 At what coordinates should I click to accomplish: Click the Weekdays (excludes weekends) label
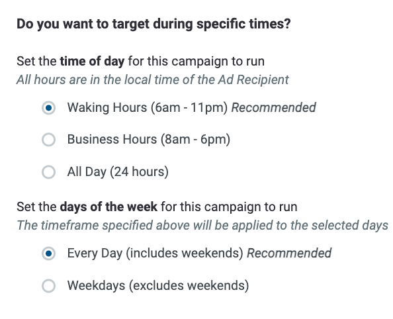coord(158,286)
